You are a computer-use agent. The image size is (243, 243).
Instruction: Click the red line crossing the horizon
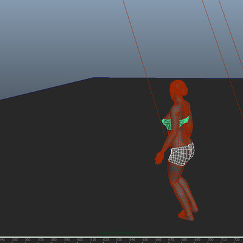[x=146, y=78]
